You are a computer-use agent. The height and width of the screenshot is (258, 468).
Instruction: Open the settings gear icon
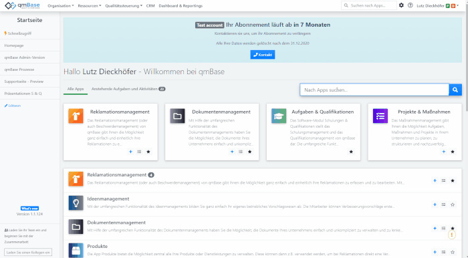click(x=401, y=5)
